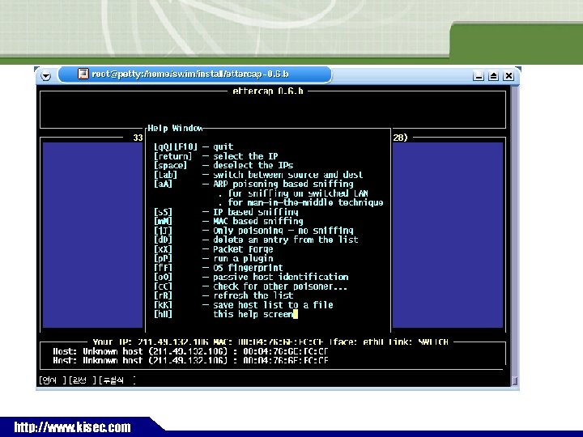This screenshot has width=583, height=437.
Task: Select the '[space] - deselect the IPs' line
Action: (223, 165)
